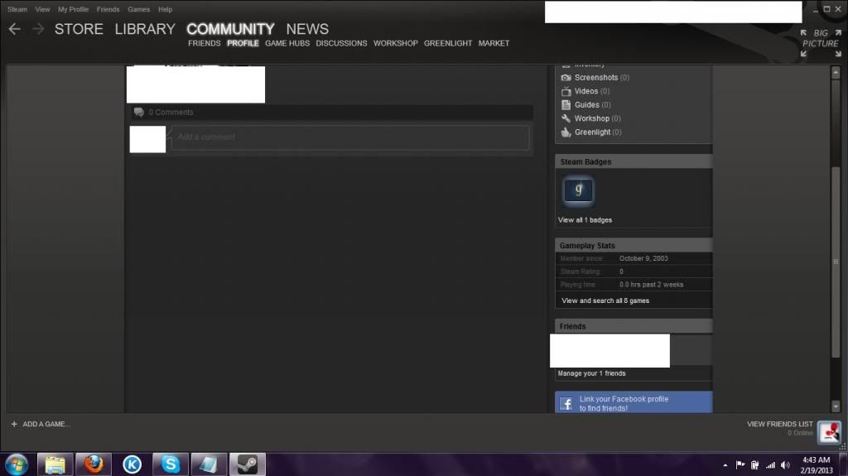Launch Firefox from the taskbar
This screenshot has height=476, width=848.
[93, 464]
